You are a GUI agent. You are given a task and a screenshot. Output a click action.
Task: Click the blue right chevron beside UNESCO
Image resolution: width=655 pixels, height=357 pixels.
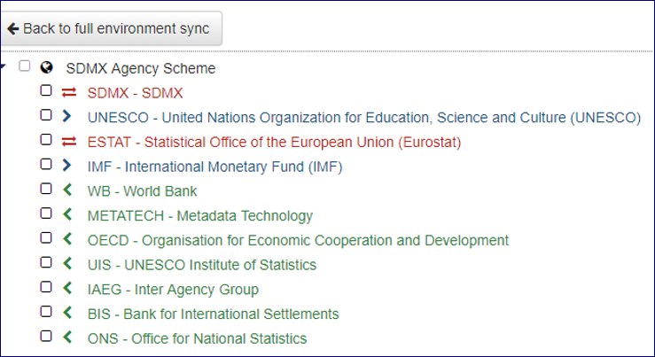tap(67, 117)
